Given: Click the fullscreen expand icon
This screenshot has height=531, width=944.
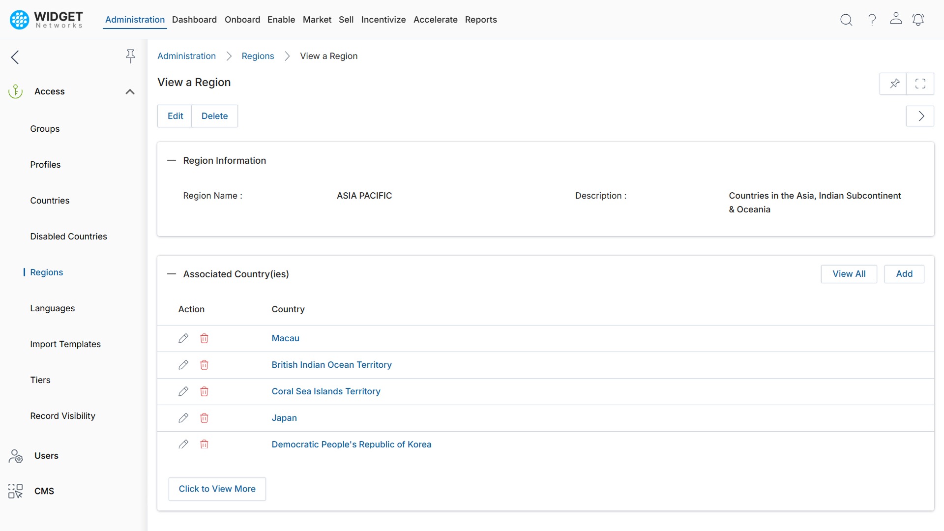Looking at the screenshot, I should coord(920,84).
